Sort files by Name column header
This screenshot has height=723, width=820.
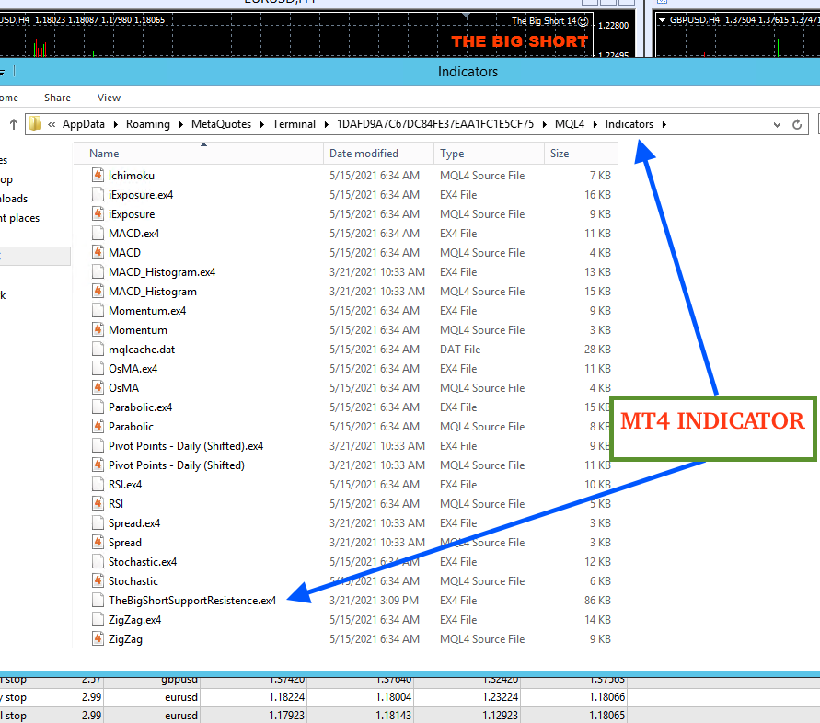tap(198, 154)
